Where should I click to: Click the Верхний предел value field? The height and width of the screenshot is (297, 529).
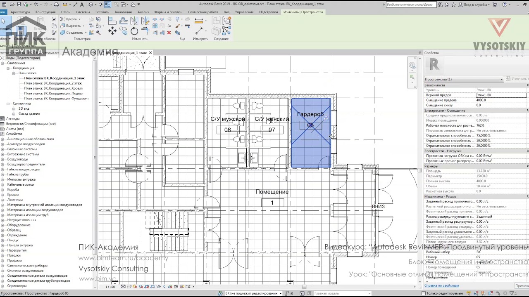point(501,95)
